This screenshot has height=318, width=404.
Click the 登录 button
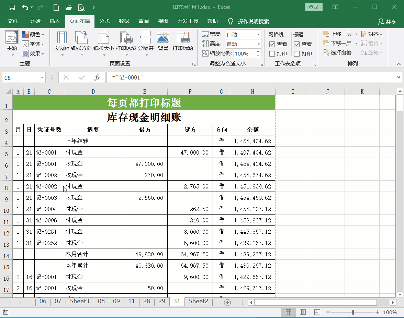[313, 7]
